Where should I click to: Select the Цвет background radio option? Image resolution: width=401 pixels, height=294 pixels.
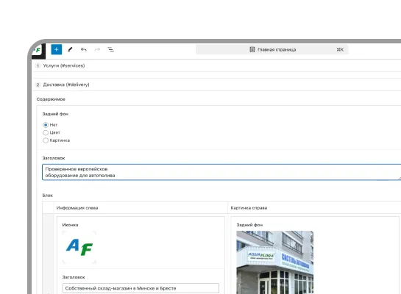tap(46, 132)
